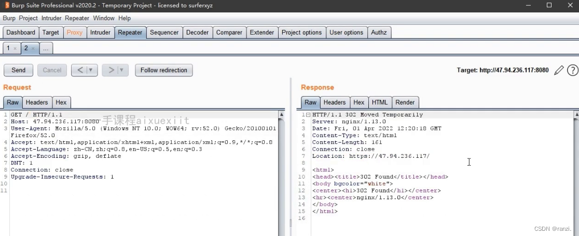This screenshot has height=236, width=579.
Task: Open the Burp menu
Action: pyautogui.click(x=9, y=18)
